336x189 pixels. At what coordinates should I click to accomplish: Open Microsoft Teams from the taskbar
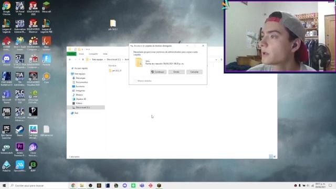point(142,185)
